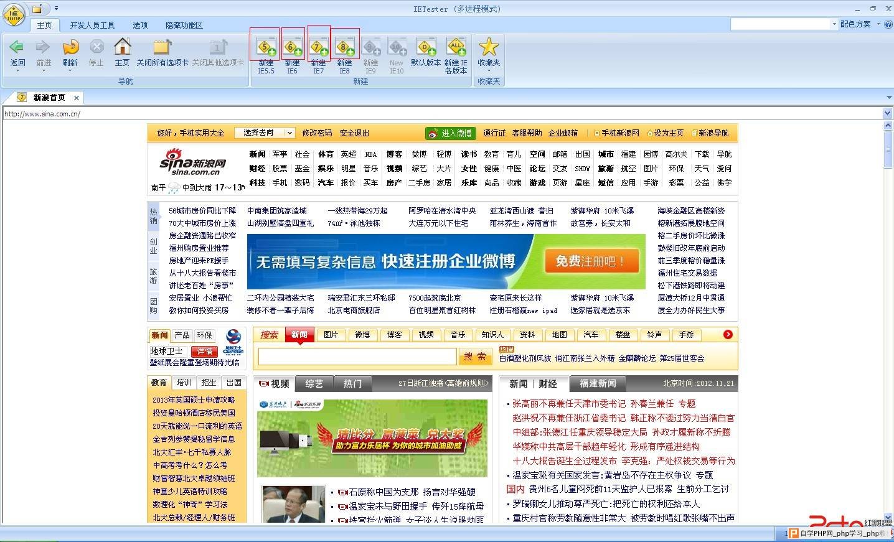Viewport: 894px width, 542px height.
Task: Click the 2013年英国硕士申请攻略 link
Action: 194,400
